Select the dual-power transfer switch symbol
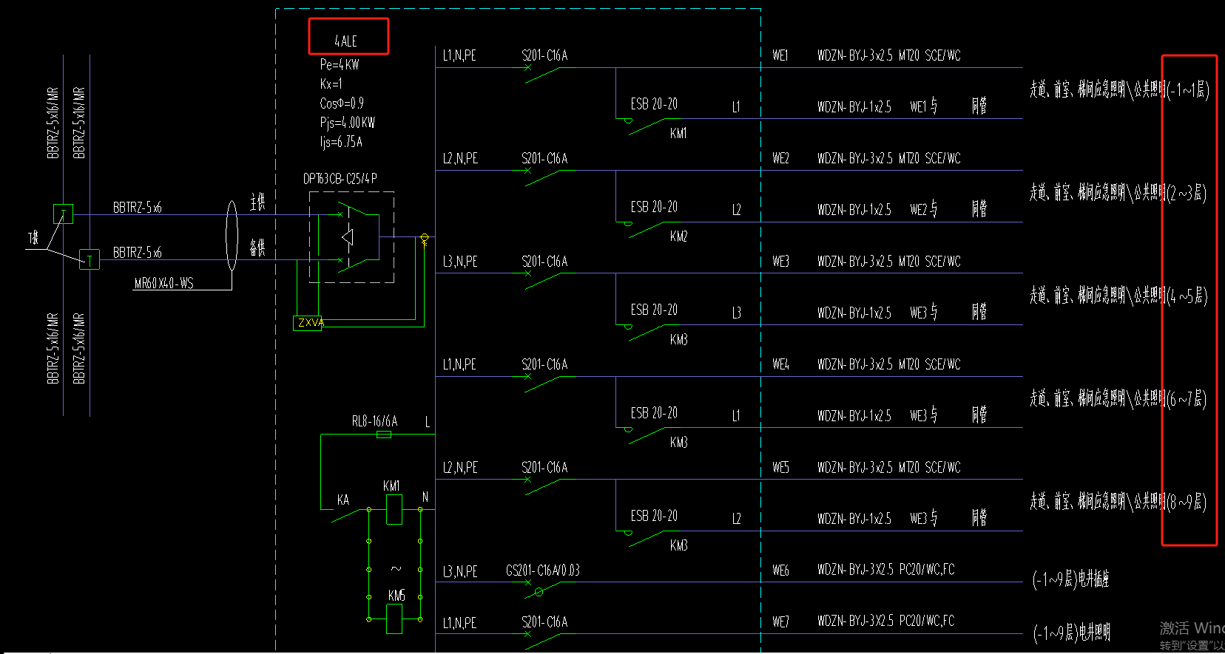Screen dimensions: 1225x654 click(351, 237)
